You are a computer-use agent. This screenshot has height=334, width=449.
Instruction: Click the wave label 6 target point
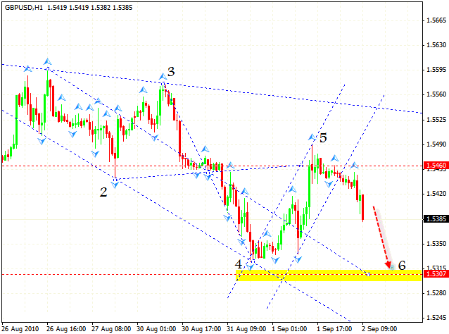click(402, 266)
